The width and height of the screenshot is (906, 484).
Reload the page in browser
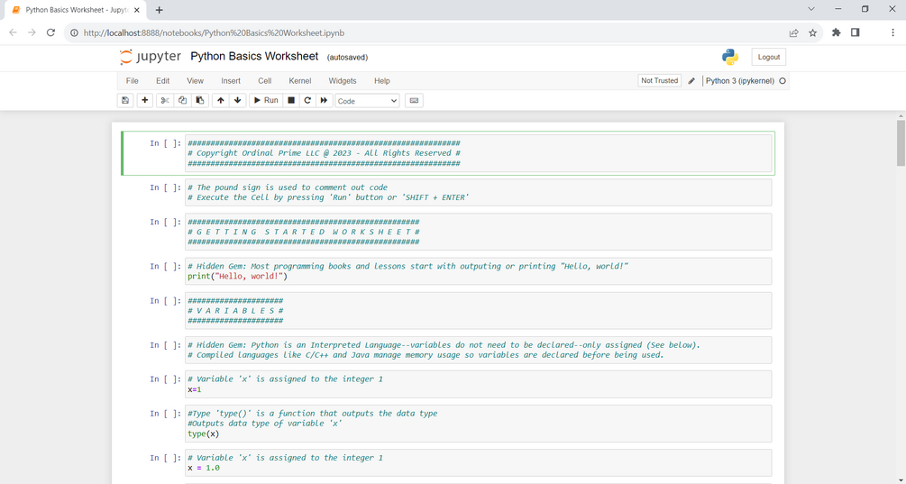point(50,33)
